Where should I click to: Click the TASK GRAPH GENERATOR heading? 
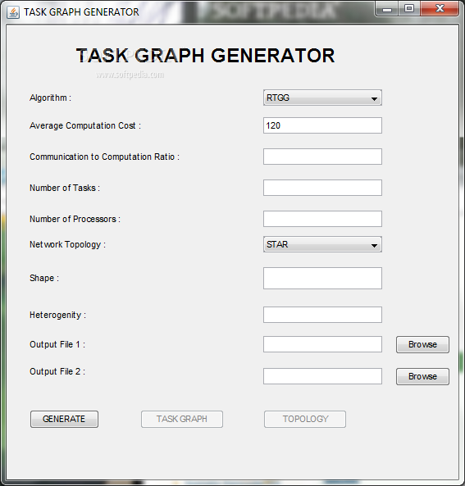(x=205, y=56)
